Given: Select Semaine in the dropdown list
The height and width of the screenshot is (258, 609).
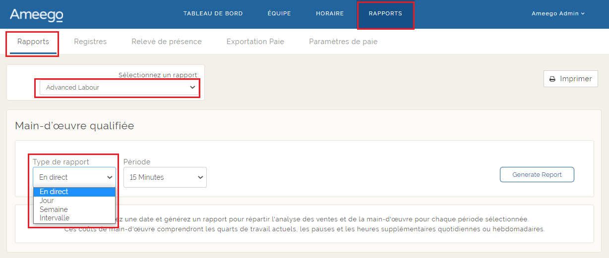Looking at the screenshot, I should click(54, 209).
